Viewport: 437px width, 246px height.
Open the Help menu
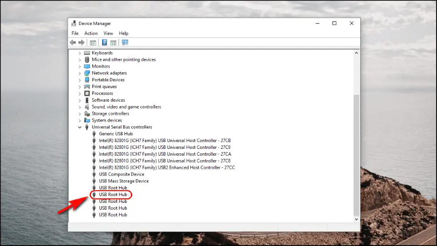pyautogui.click(x=124, y=33)
